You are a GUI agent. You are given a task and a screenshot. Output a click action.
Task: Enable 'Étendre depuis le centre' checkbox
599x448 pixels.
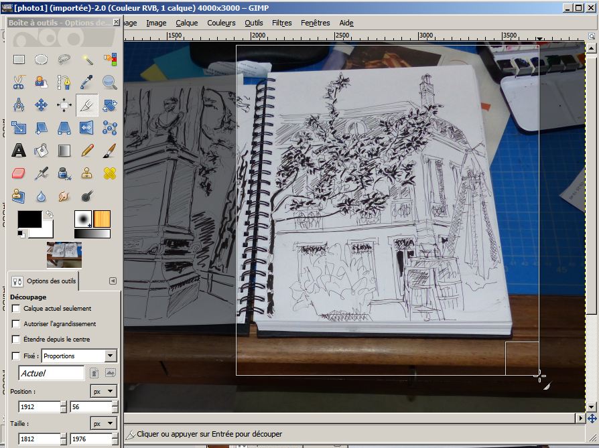click(16, 339)
